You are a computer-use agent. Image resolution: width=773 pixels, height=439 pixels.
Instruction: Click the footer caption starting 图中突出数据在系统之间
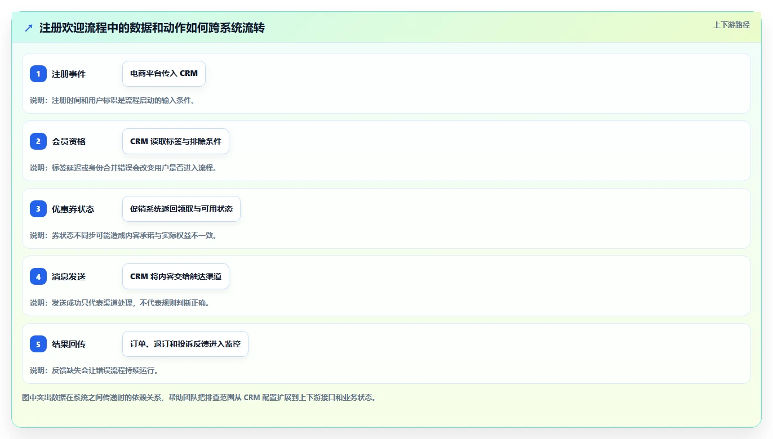pyautogui.click(x=199, y=397)
